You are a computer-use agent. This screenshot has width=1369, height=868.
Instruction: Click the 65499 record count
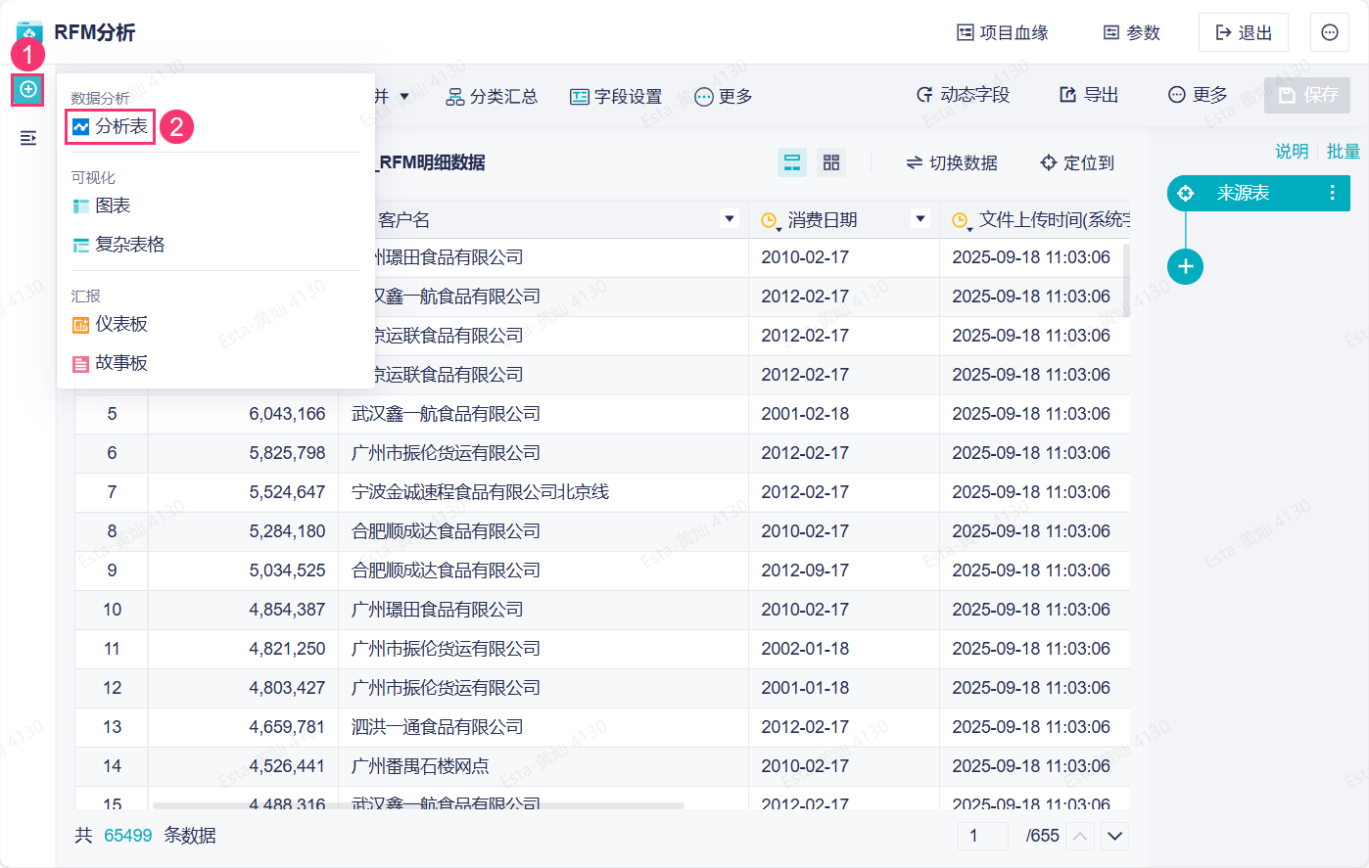pos(128,836)
